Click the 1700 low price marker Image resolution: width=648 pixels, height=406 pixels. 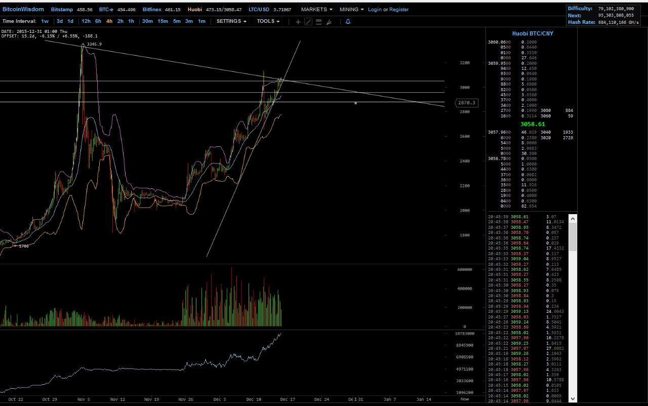click(21, 246)
